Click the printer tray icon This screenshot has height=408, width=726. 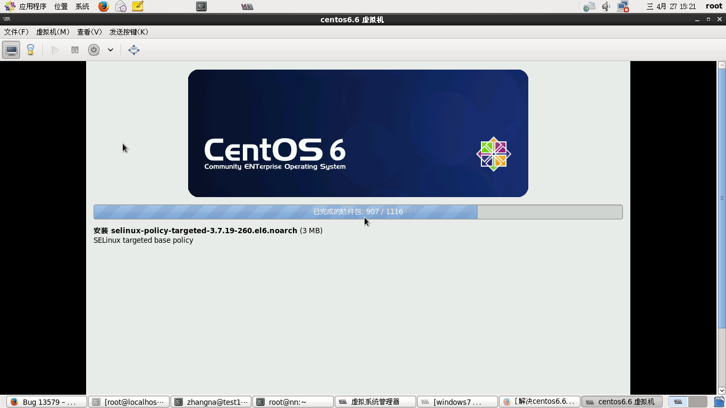[x=589, y=6]
